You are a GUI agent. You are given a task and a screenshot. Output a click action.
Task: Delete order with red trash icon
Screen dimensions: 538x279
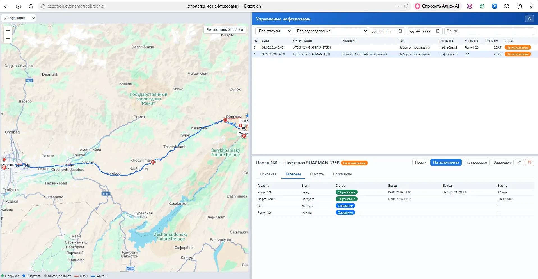click(530, 162)
